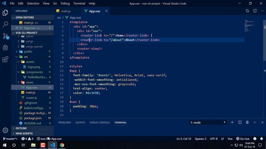Viewport: 266px width, 149px height.
Task: Change end of line sequence LF
Action: (222, 139)
